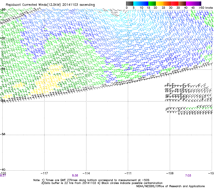Click the gray 0-5 knots legend swatch
The image size is (214, 188).
130,3
